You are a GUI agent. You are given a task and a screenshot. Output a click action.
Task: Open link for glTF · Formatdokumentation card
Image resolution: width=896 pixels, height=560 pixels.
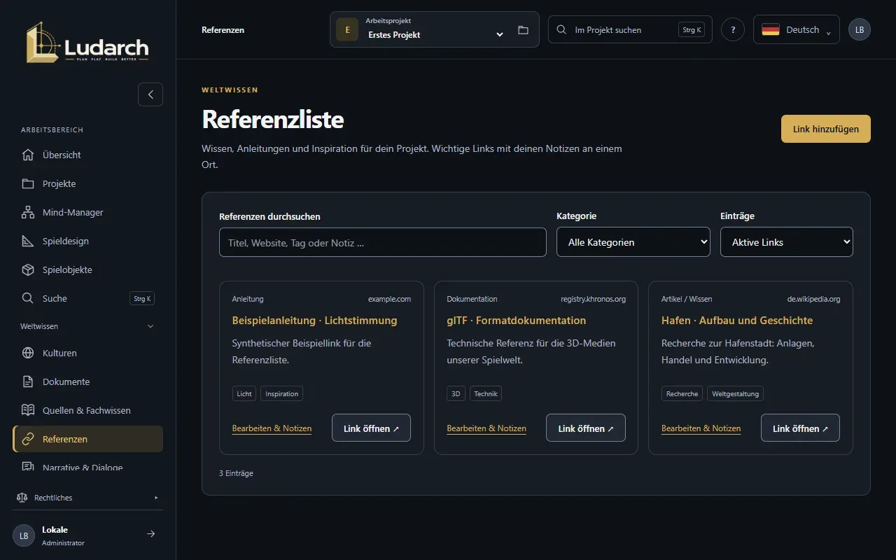point(586,428)
